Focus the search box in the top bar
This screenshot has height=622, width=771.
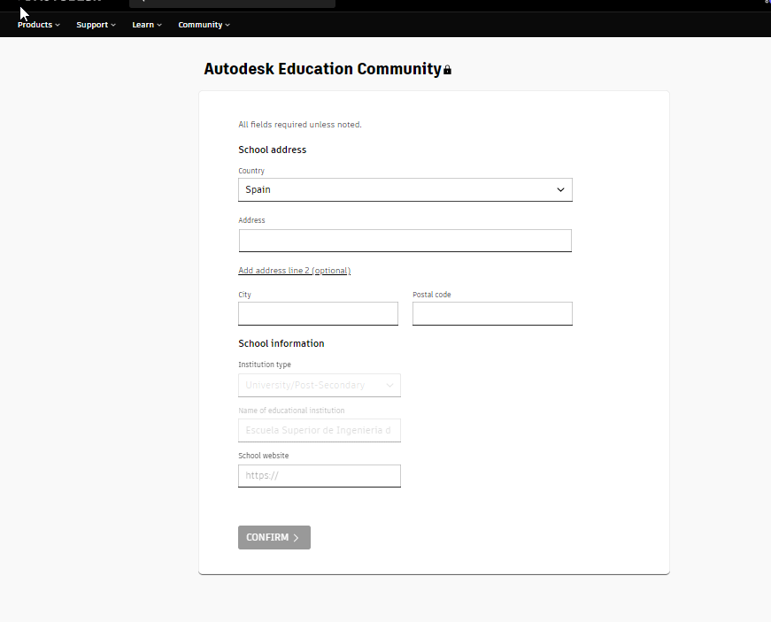pos(232,3)
